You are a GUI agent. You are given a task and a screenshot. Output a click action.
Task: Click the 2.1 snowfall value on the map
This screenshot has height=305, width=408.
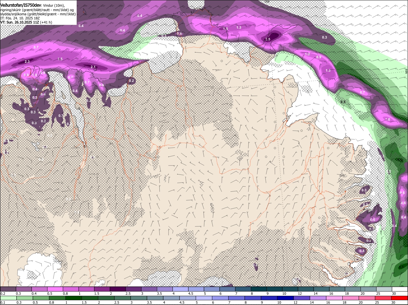(x=93, y=67)
